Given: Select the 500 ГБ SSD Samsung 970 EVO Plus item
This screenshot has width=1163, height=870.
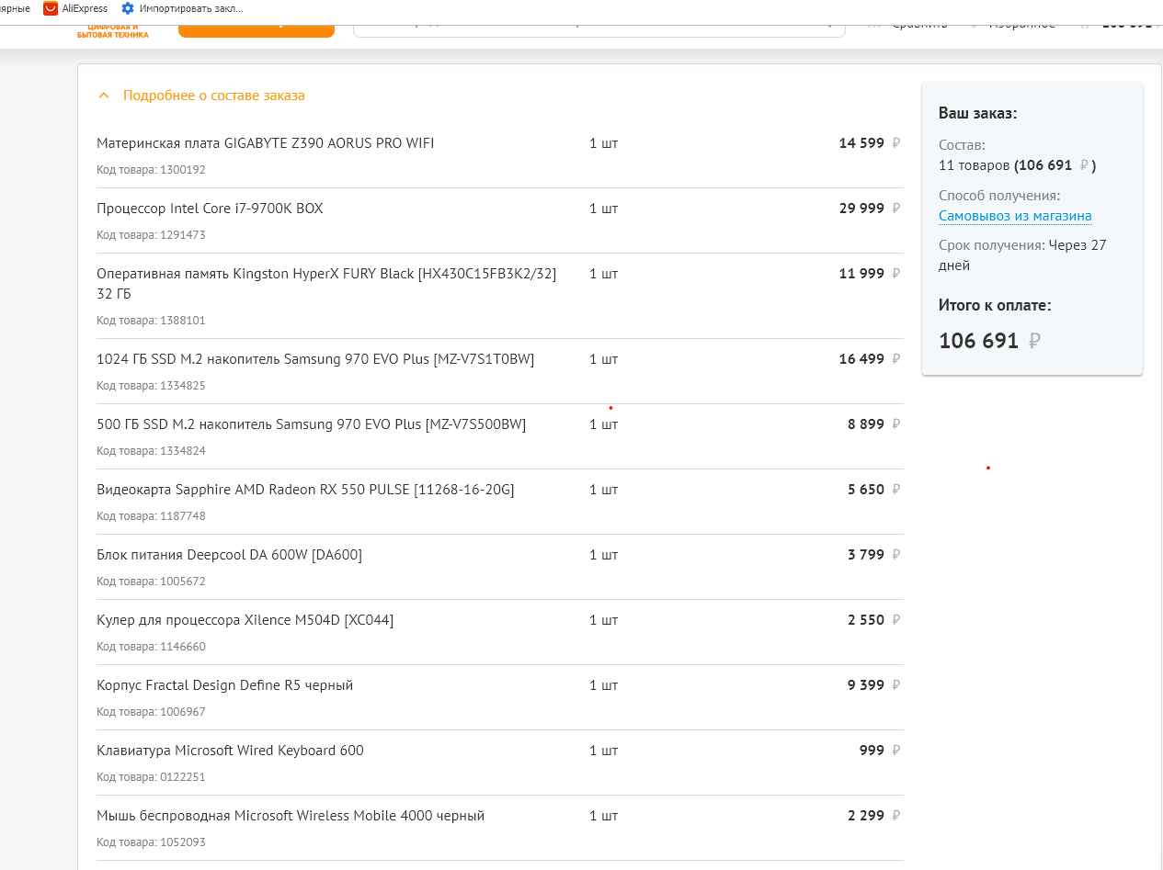Looking at the screenshot, I should (x=311, y=424).
